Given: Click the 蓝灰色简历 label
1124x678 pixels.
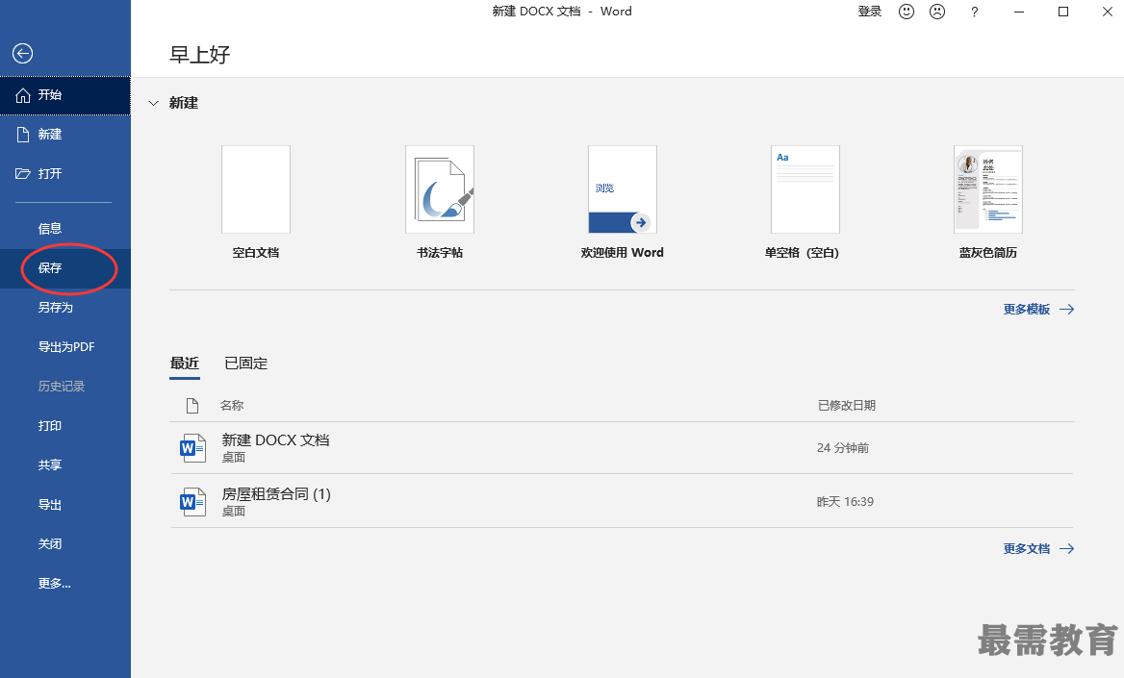Looking at the screenshot, I should point(987,252).
